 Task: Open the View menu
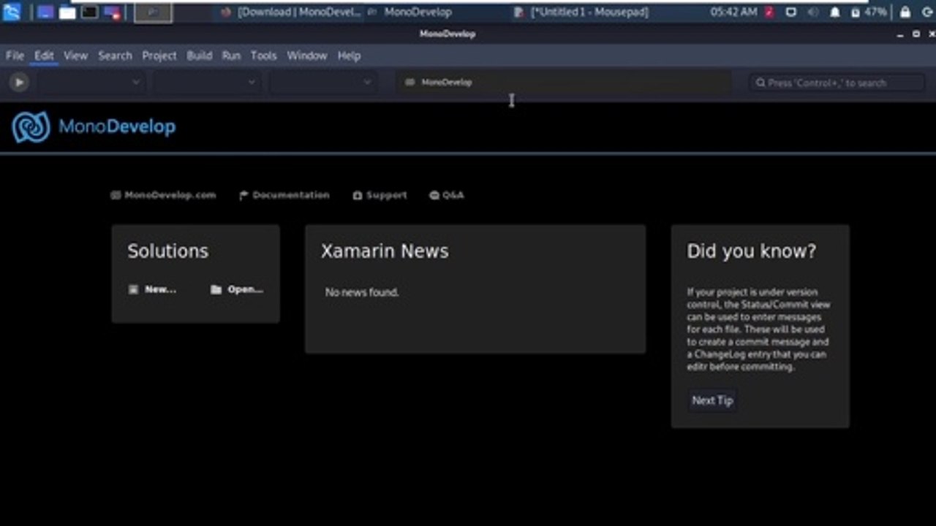point(75,56)
